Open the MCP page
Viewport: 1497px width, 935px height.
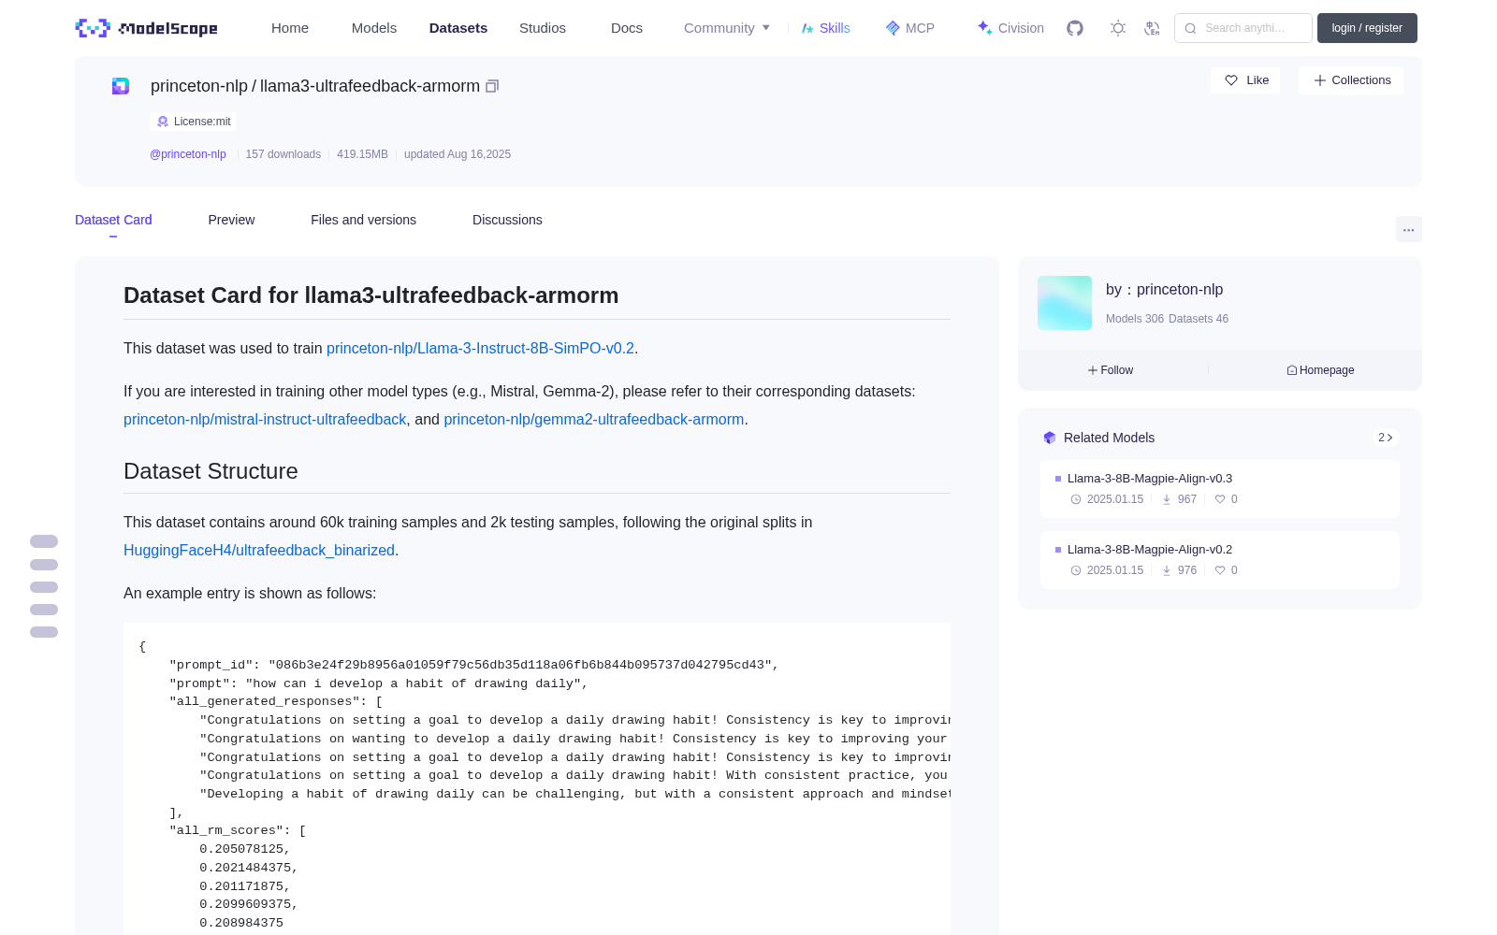(x=910, y=28)
